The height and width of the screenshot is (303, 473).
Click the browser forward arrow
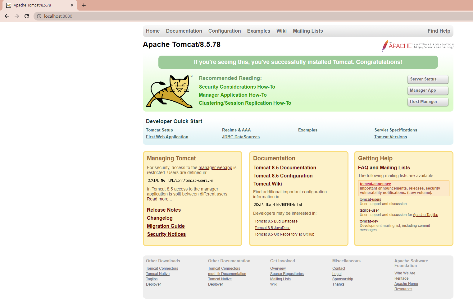pyautogui.click(x=17, y=16)
